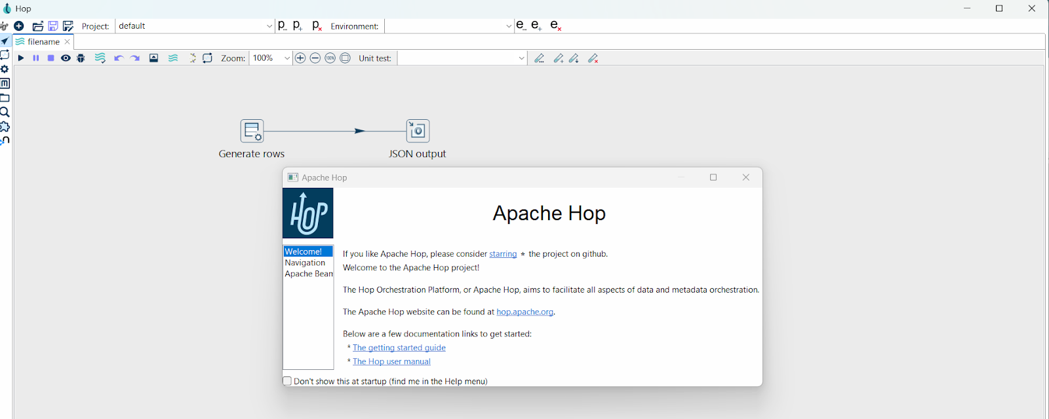Zoom out with the minus icon

[315, 58]
